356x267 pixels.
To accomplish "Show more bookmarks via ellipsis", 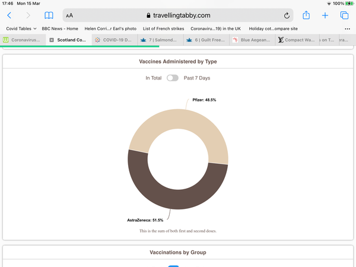I will click(x=347, y=29).
